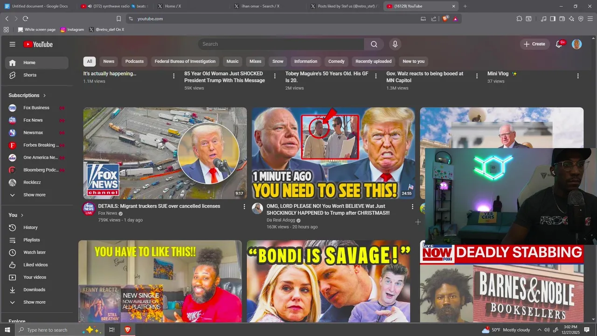
Task: Open the notifications bell
Action: [559, 44]
